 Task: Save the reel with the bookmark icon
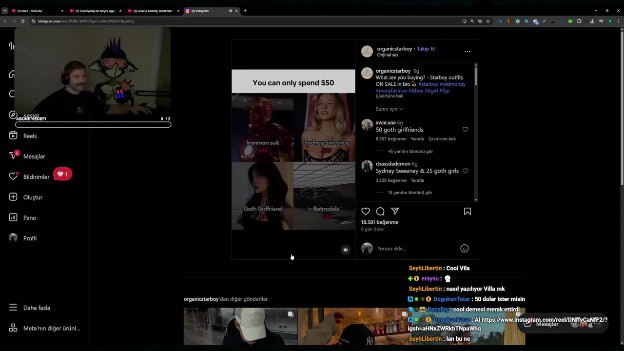468,212
